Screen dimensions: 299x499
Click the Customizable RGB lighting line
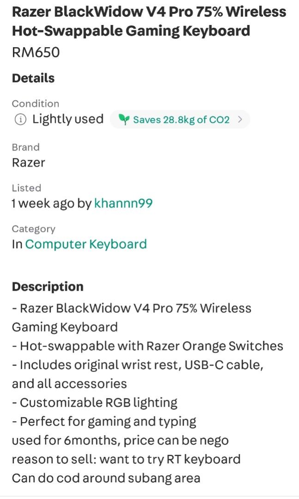(95, 403)
